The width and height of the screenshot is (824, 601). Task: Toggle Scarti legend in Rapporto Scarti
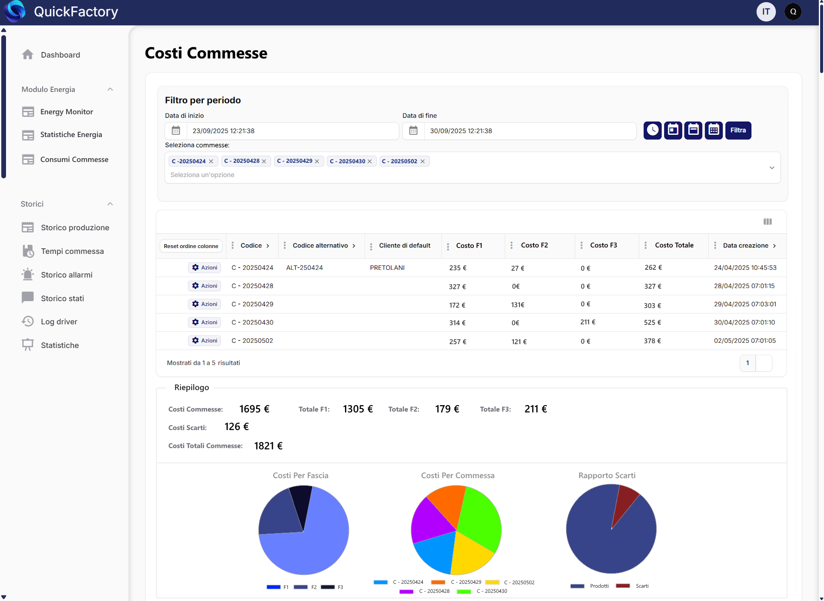point(632,586)
